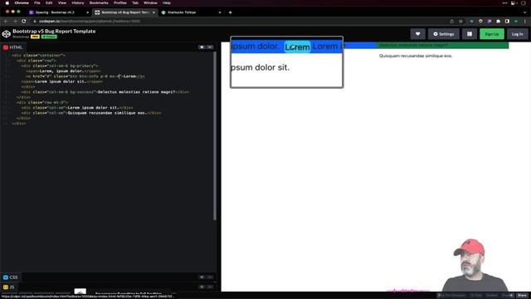The image size is (531, 299).
Task: Expand the HTML editor dropdown arrow
Action: click(x=210, y=47)
